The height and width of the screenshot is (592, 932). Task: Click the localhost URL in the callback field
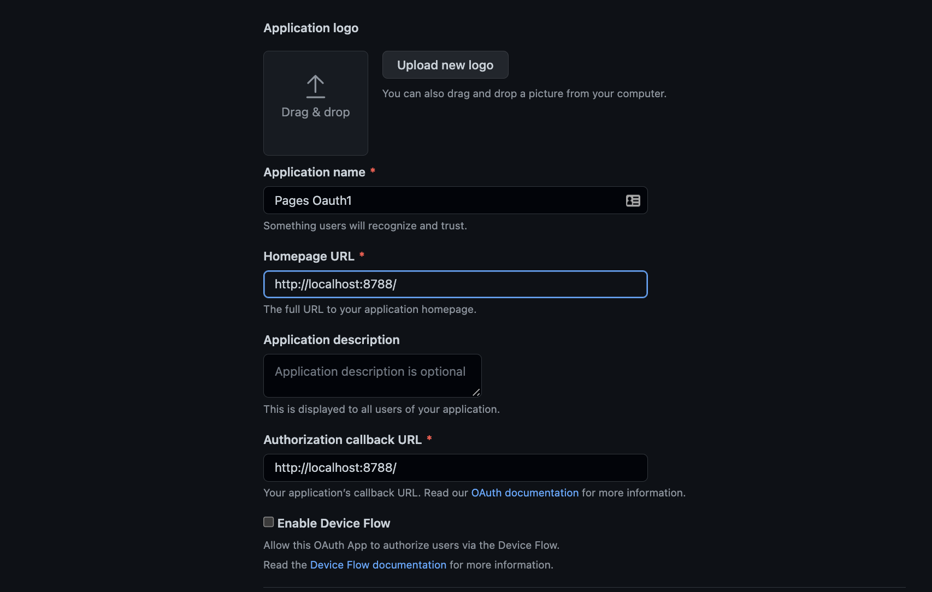coord(335,467)
